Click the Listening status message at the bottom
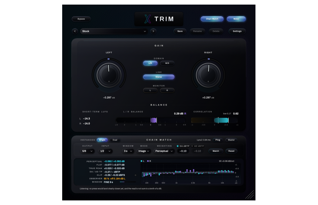The image size is (318, 205). pos(121,188)
